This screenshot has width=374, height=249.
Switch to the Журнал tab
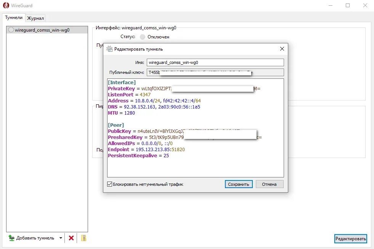pos(35,18)
